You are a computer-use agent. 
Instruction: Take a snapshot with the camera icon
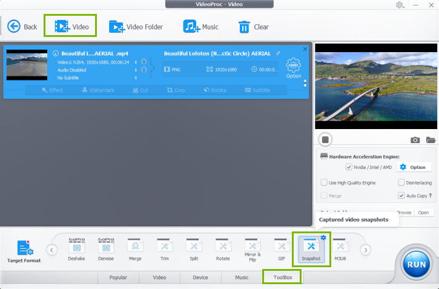(x=415, y=140)
